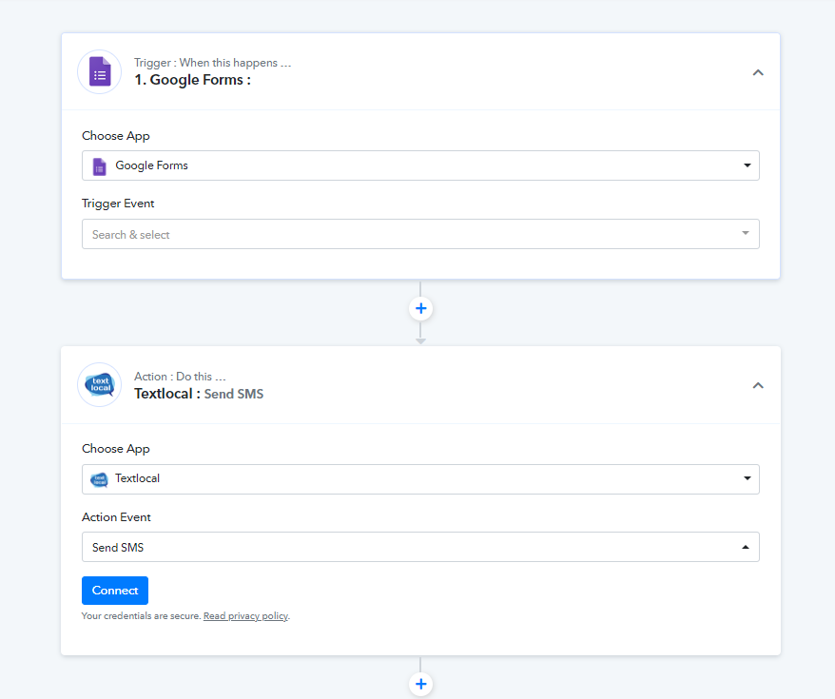This screenshot has height=699, width=835.
Task: Open the Textlocal Choose App dropdown
Action: pyautogui.click(x=420, y=479)
